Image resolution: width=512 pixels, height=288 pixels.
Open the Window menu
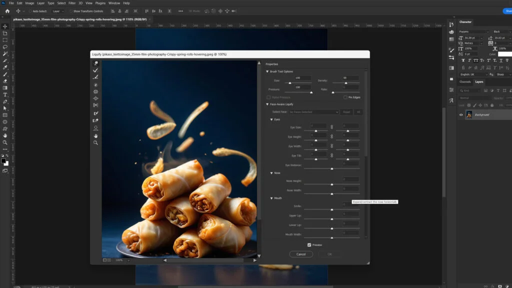pos(114,3)
